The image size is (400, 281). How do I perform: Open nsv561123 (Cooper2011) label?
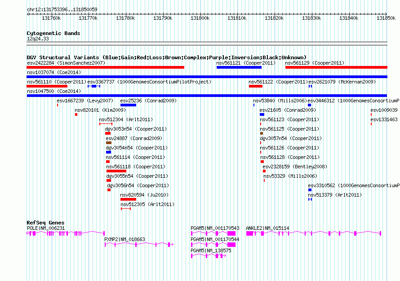[x=289, y=119]
